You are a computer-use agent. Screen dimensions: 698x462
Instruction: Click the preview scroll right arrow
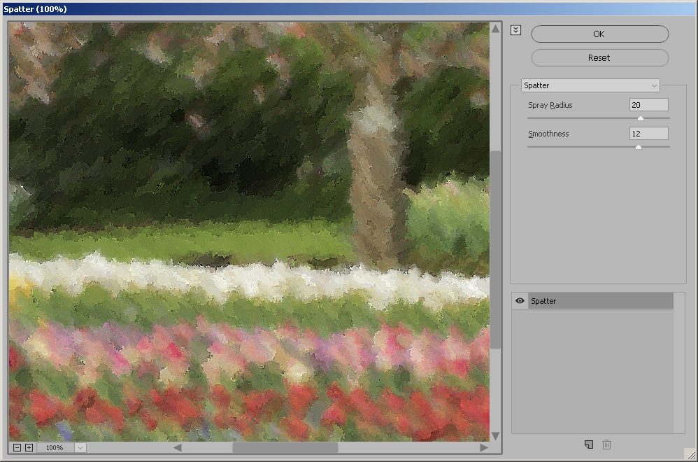pos(484,447)
